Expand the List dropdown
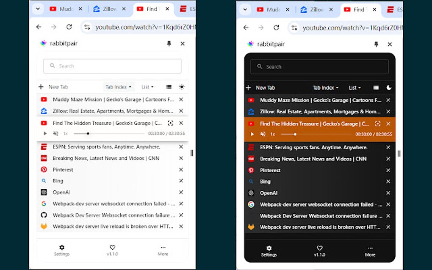The height and width of the screenshot is (270, 432). point(147,87)
